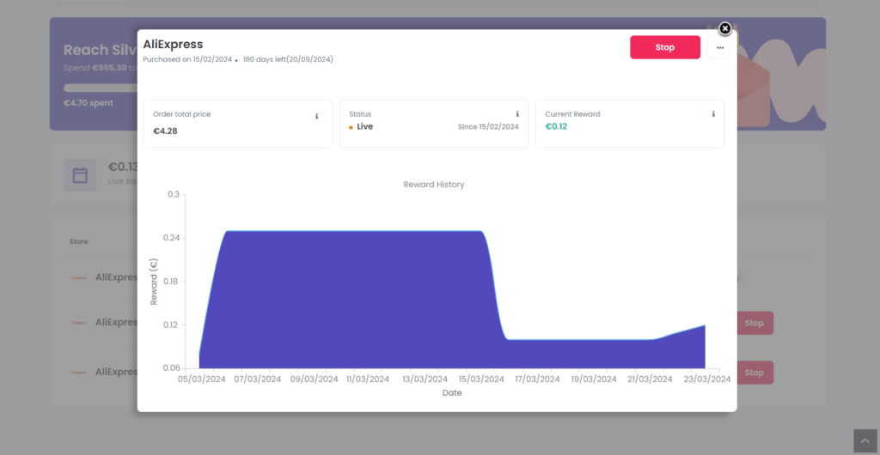Click the 0.3 reward axis label
This screenshot has width=880, height=455.
click(173, 194)
